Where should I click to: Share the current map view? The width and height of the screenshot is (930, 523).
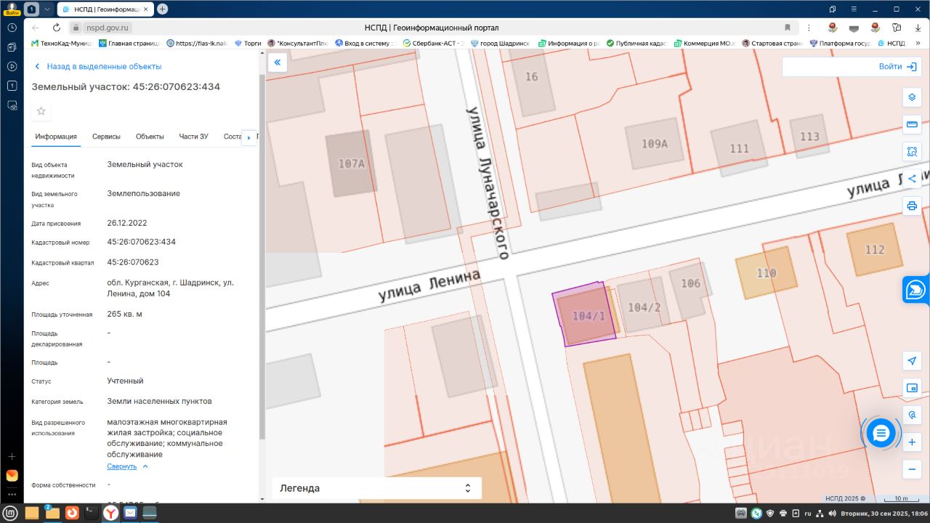click(912, 179)
